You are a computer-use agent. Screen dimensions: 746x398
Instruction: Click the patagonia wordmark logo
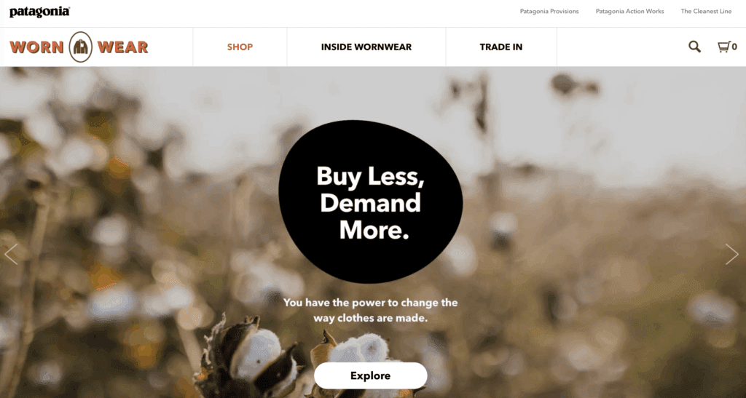click(x=39, y=12)
